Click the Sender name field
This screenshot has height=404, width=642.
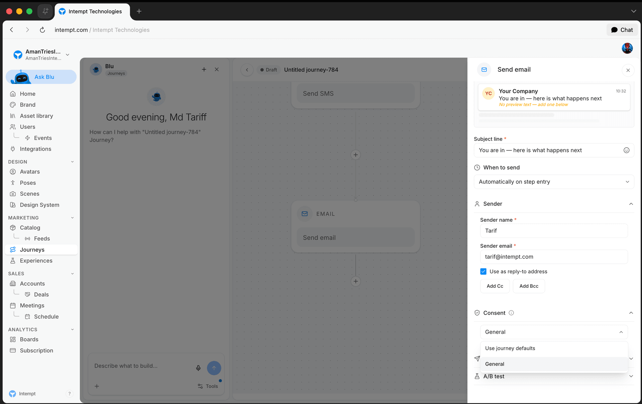554,231
